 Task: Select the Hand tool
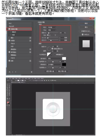point(7,99)
